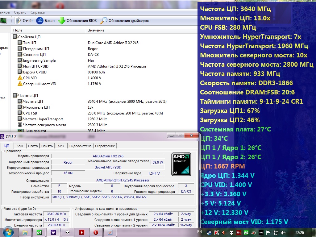Select Версия CPUID row icon
Image resolution: width=316 pixels, height=237 pixels.
(x=20, y=72)
